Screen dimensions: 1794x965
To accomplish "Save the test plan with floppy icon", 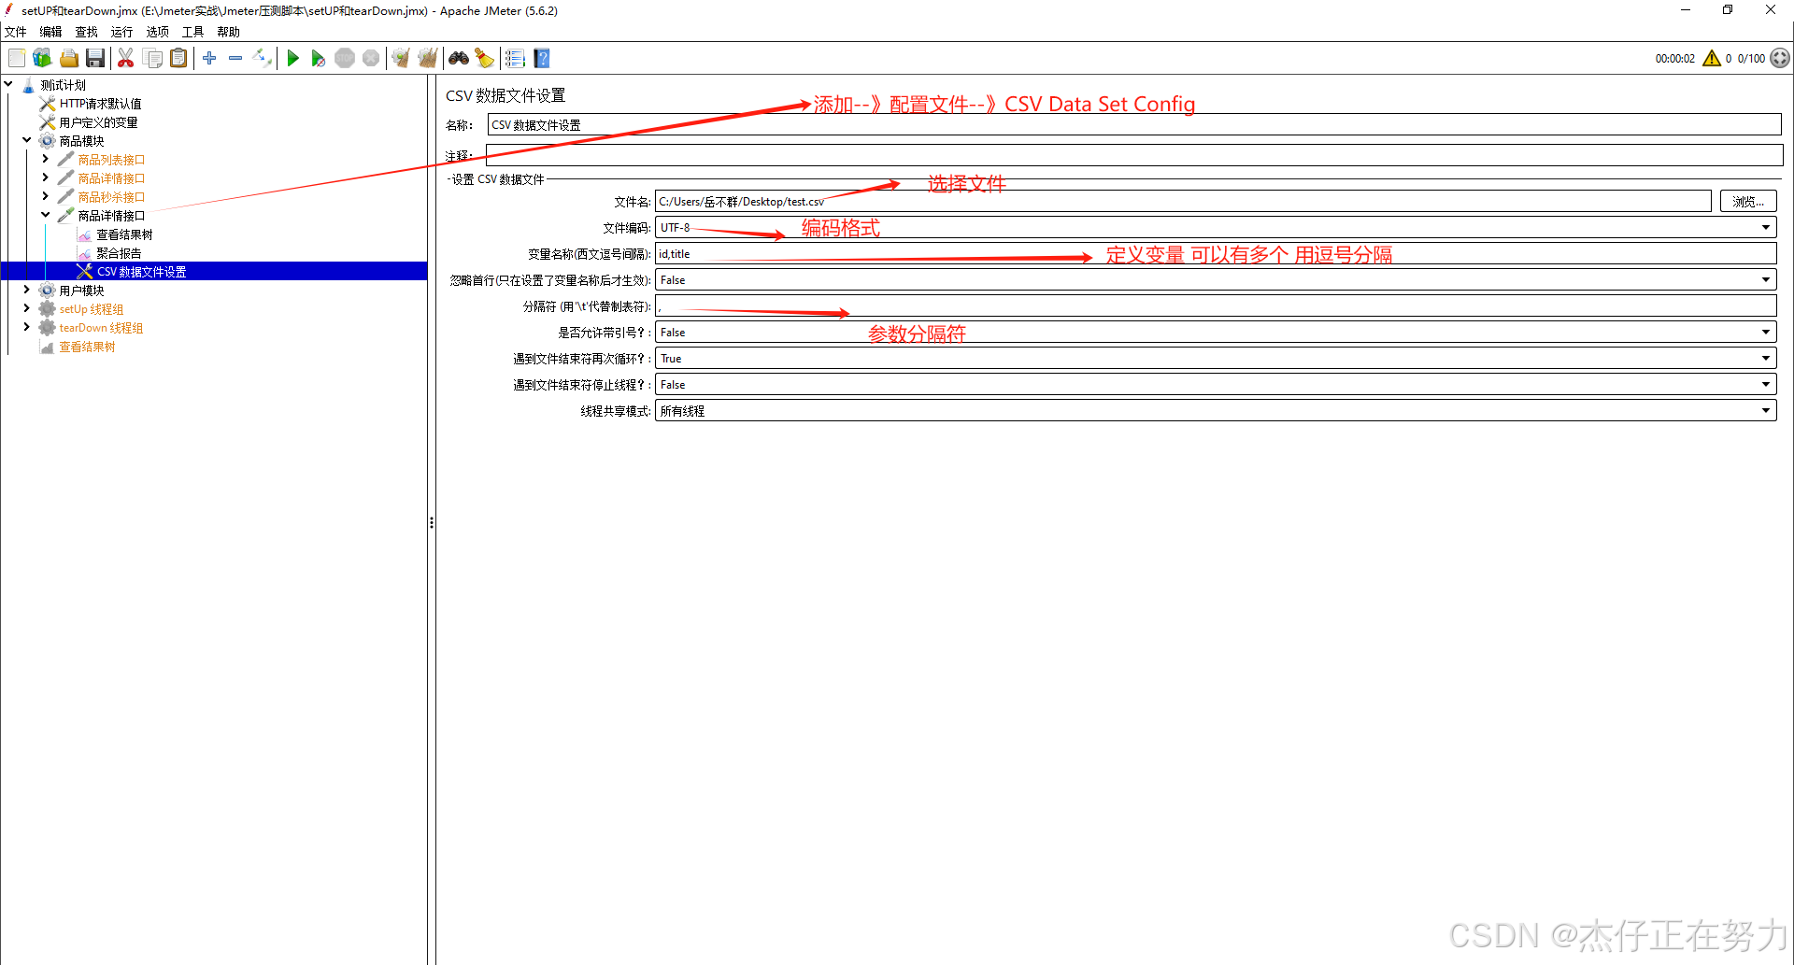I will (94, 58).
